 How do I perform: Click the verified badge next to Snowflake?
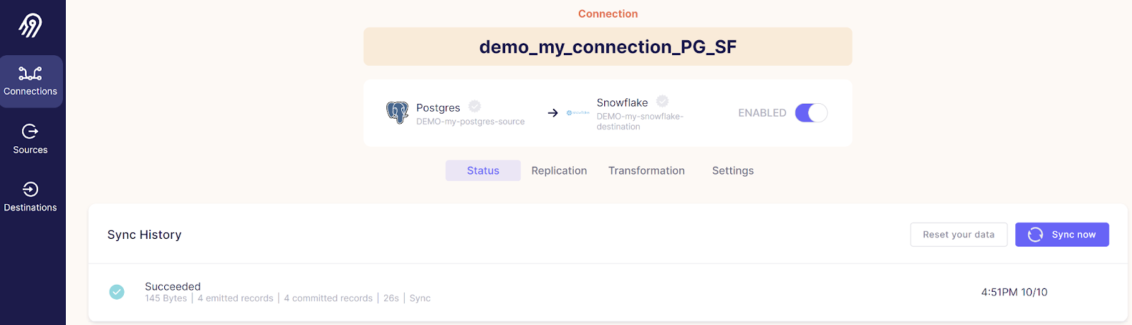click(x=662, y=101)
